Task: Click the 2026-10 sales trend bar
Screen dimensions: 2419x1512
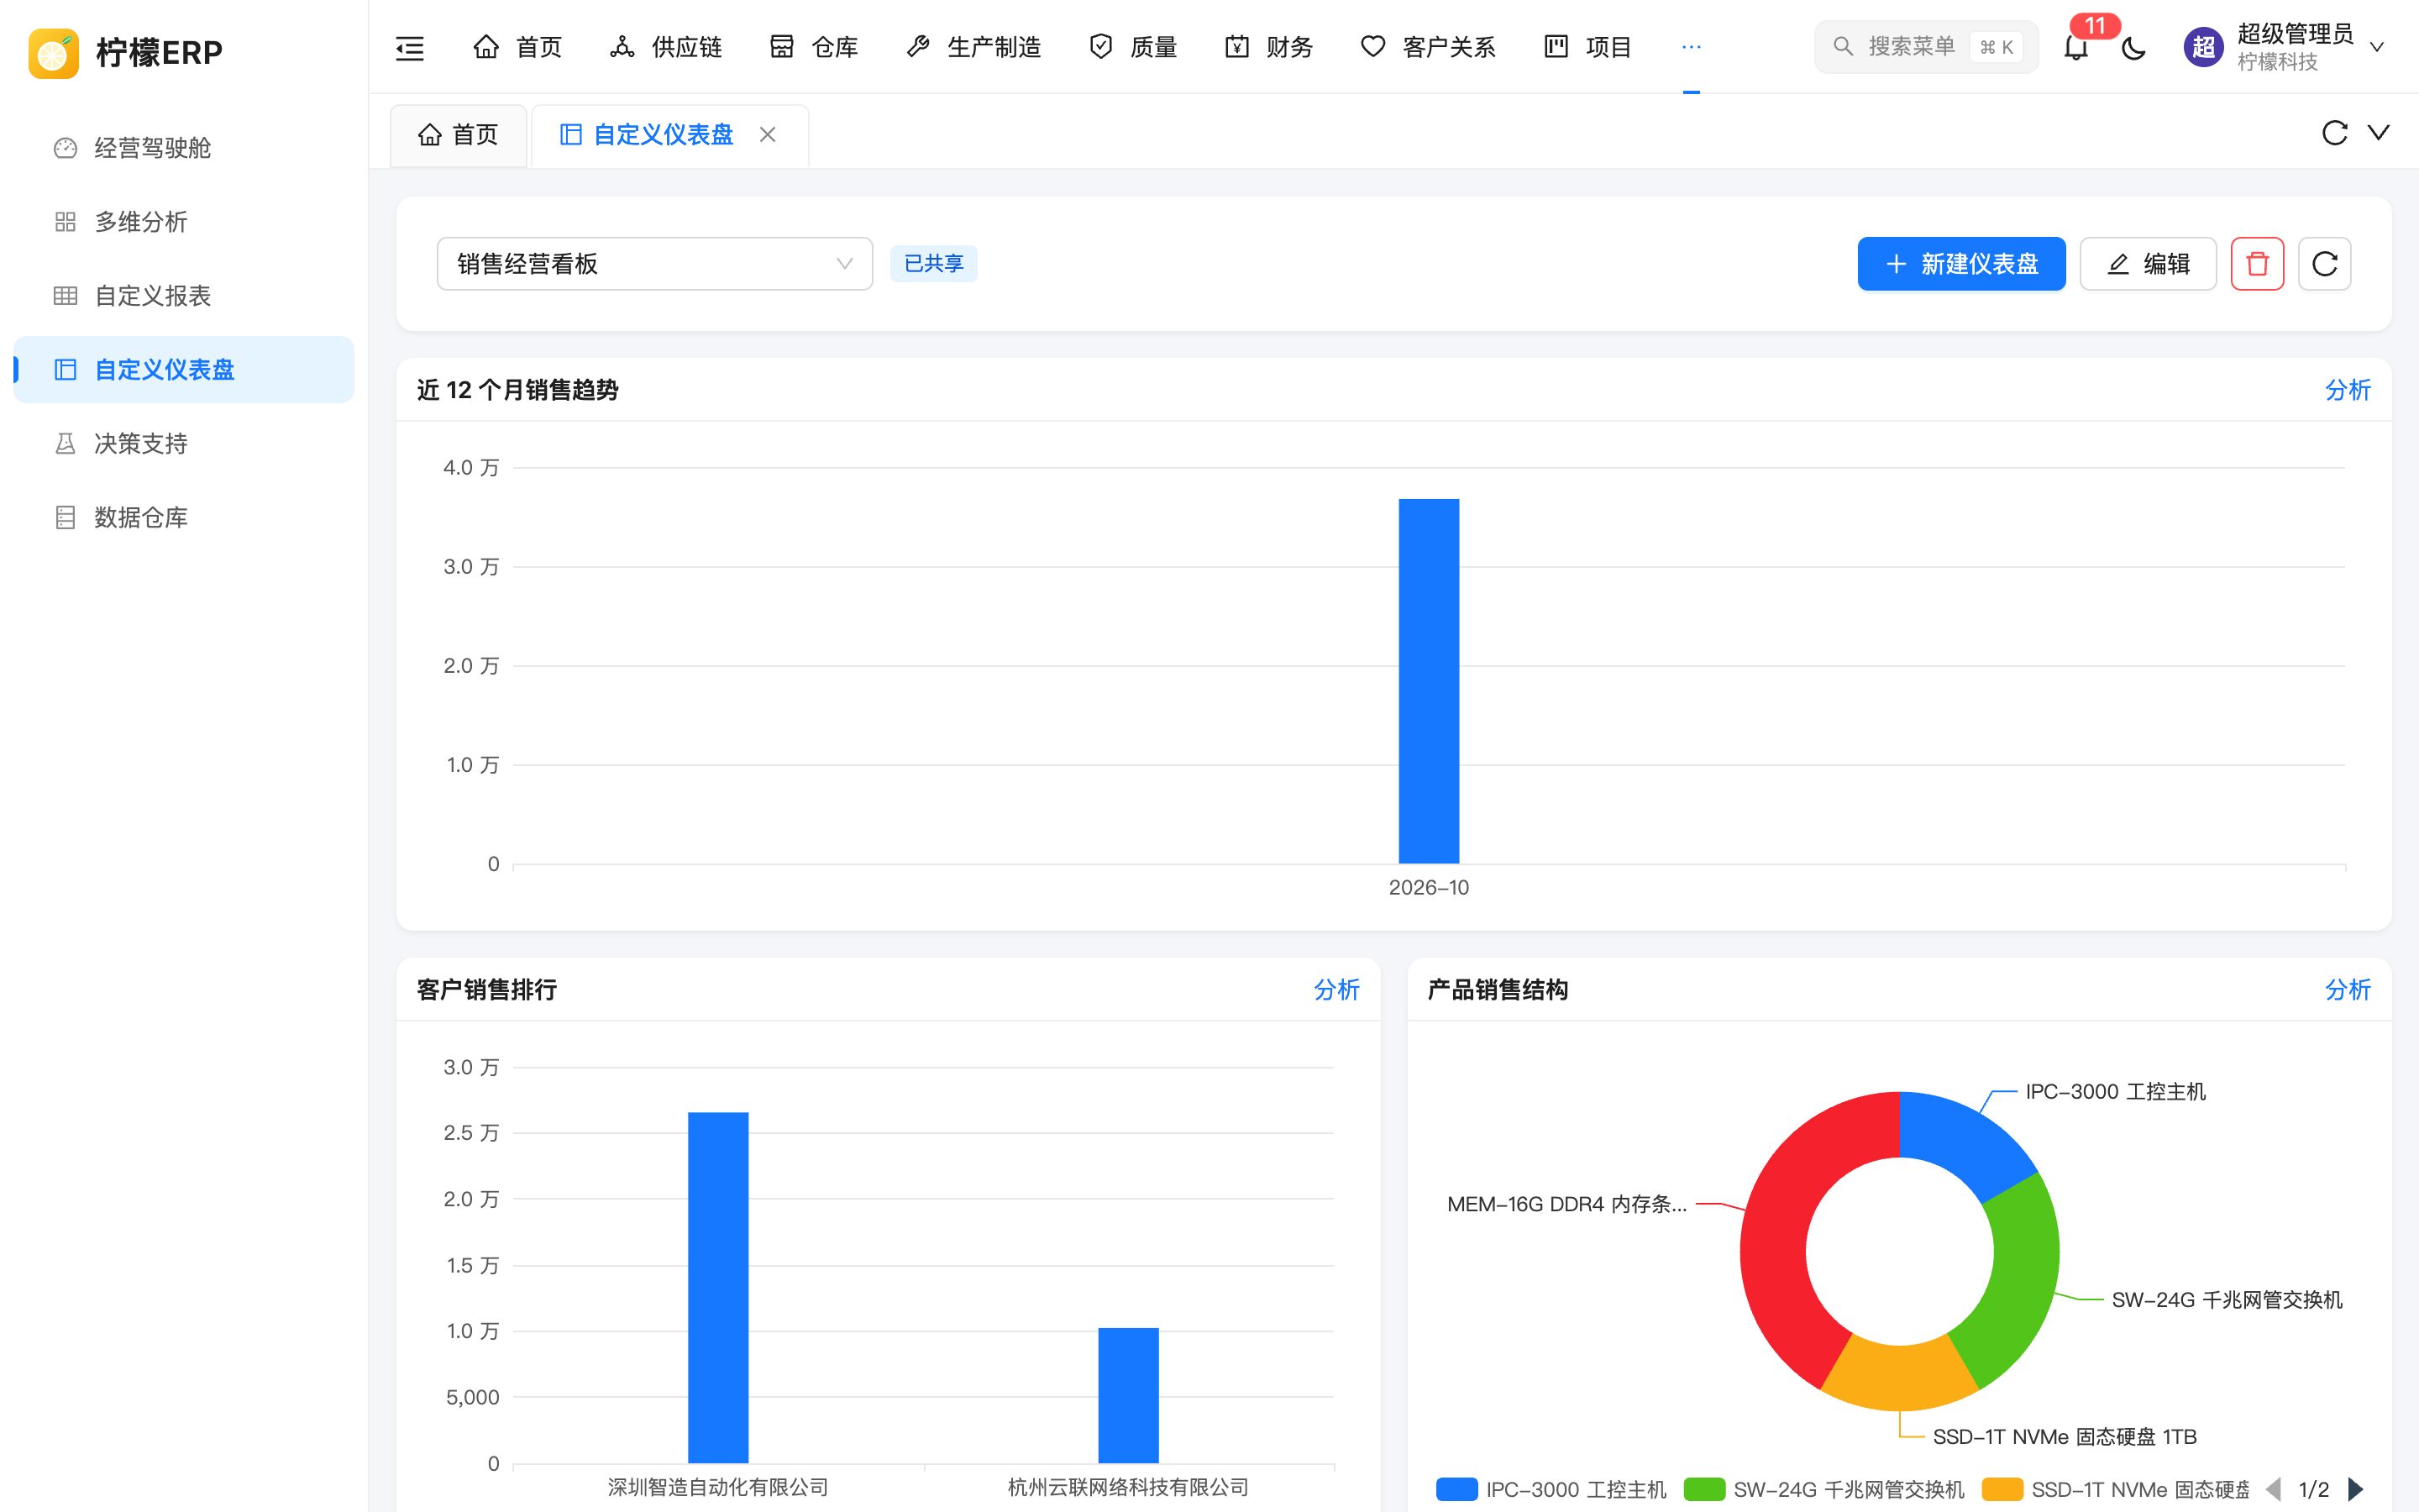Action: click(1429, 680)
